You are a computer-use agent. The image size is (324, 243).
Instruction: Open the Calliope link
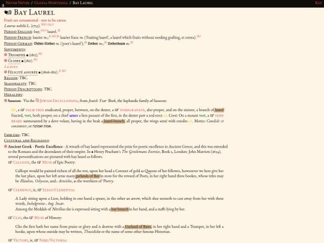[21, 163]
